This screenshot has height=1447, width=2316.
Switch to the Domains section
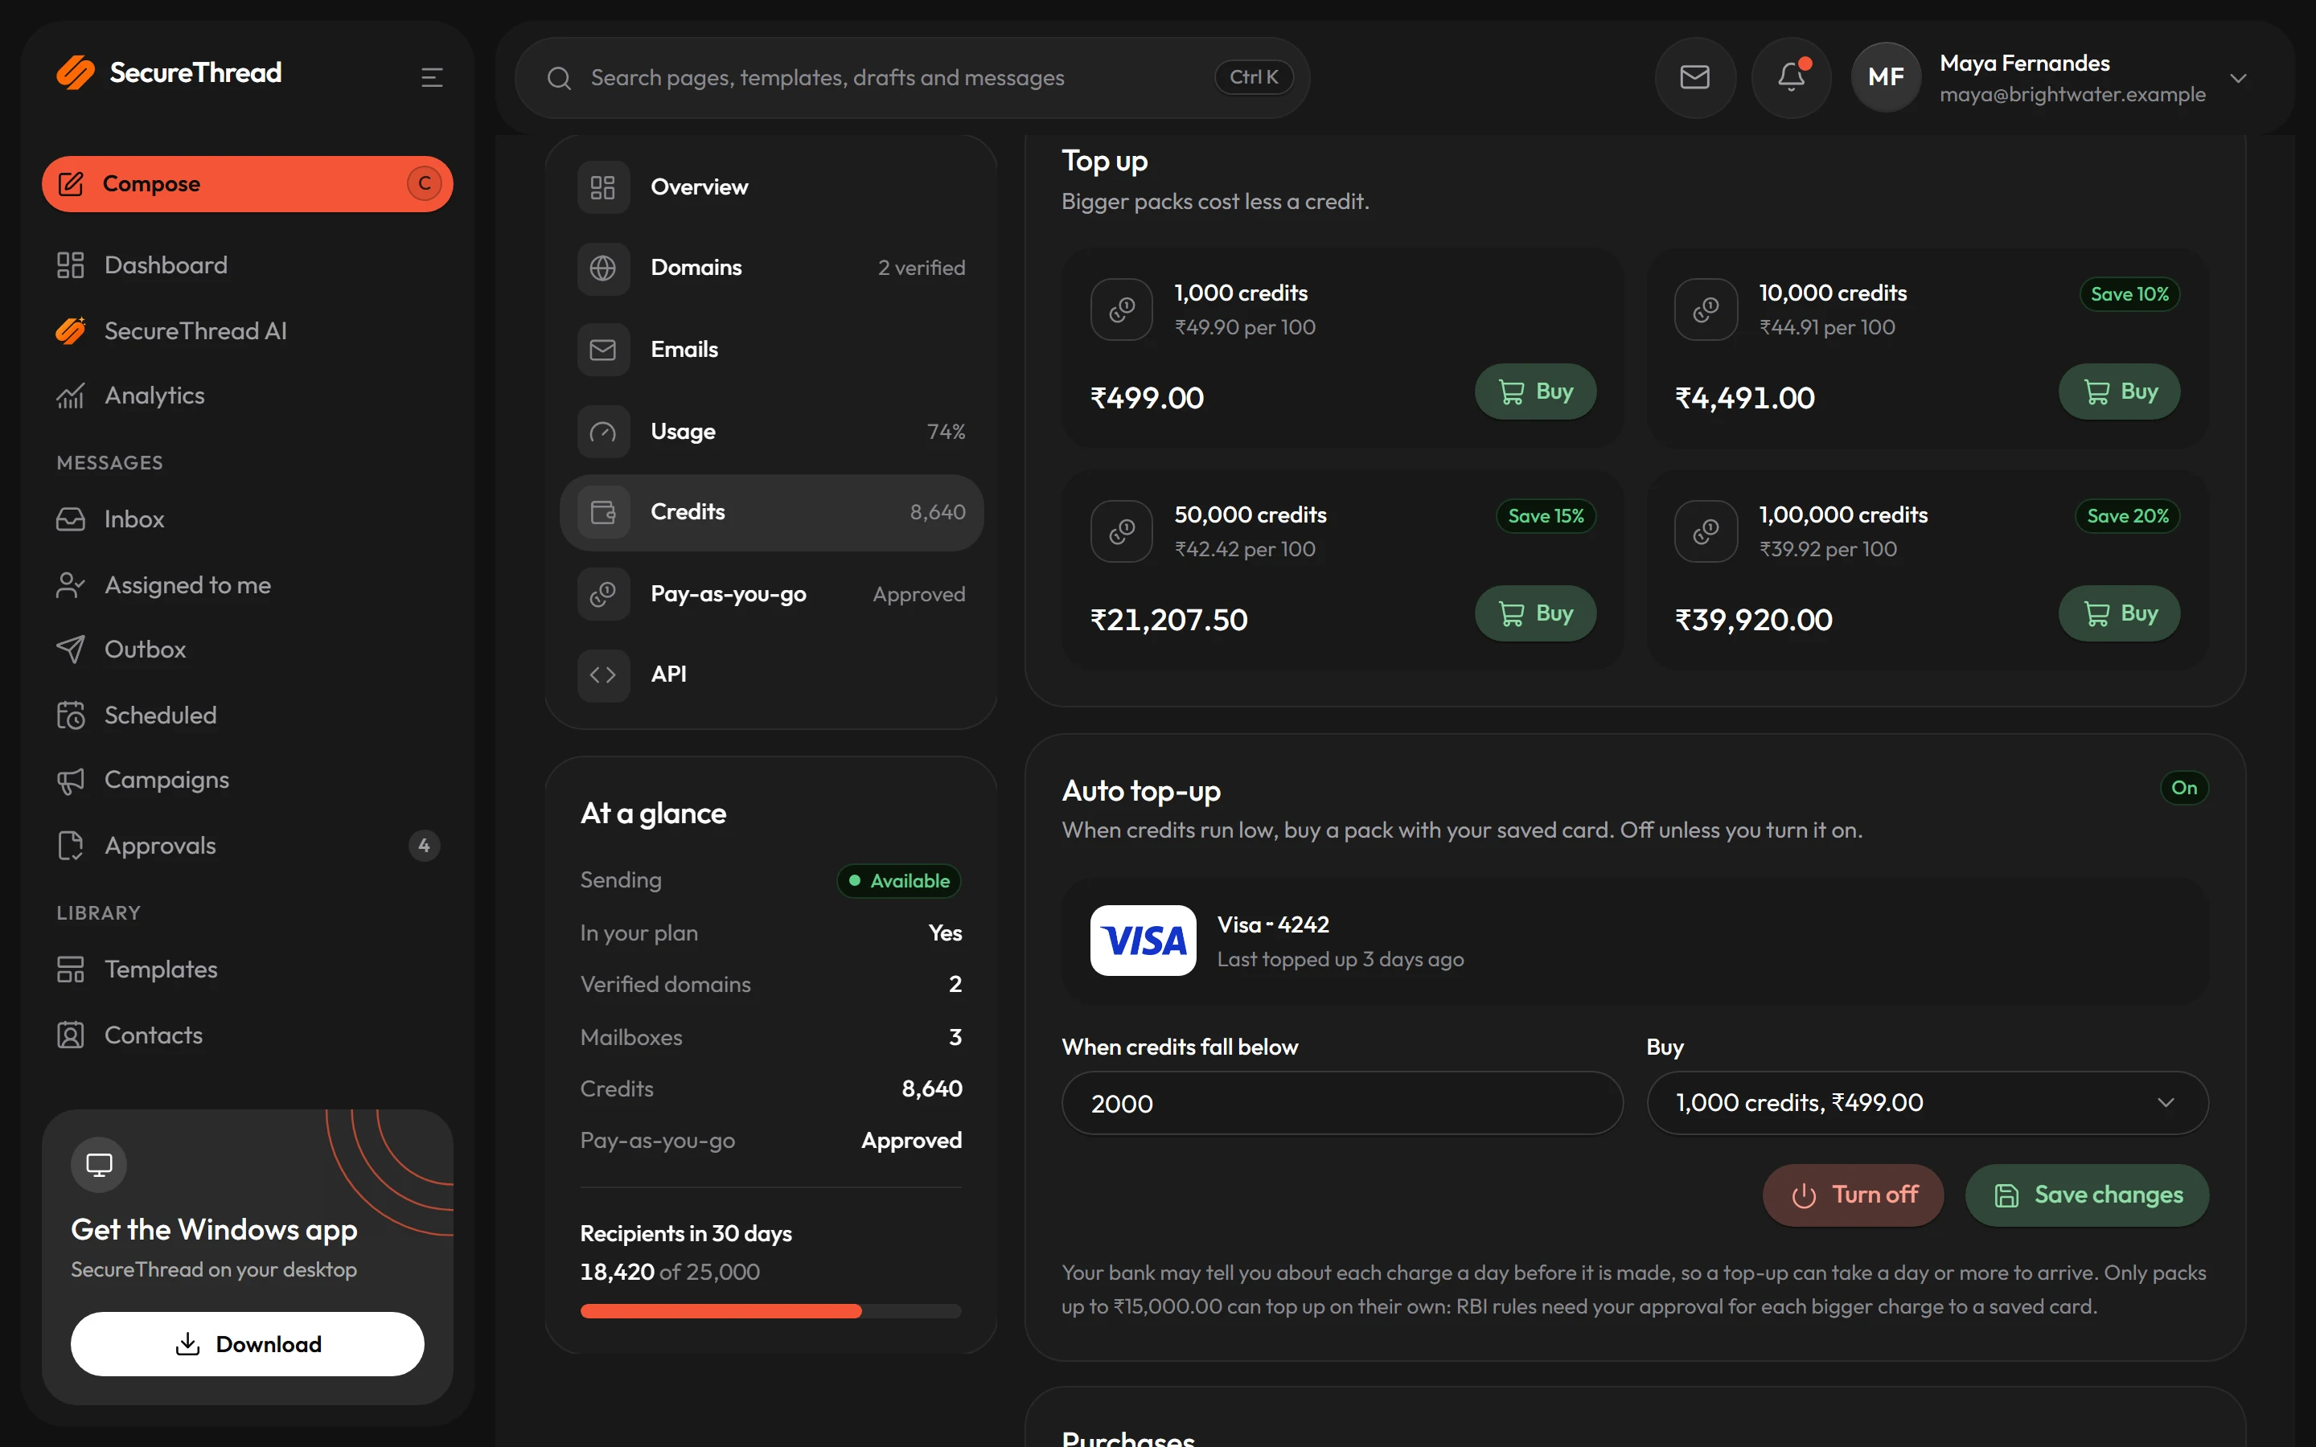[771, 268]
